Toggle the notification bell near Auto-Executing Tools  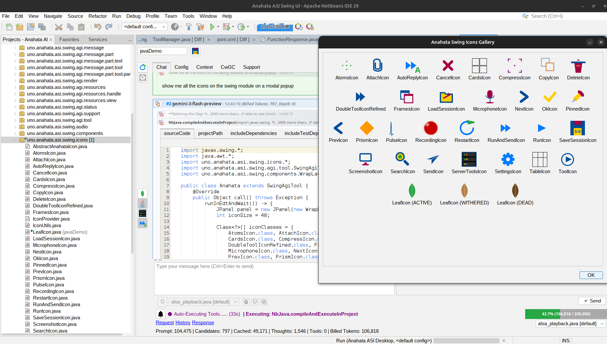[x=161, y=314]
